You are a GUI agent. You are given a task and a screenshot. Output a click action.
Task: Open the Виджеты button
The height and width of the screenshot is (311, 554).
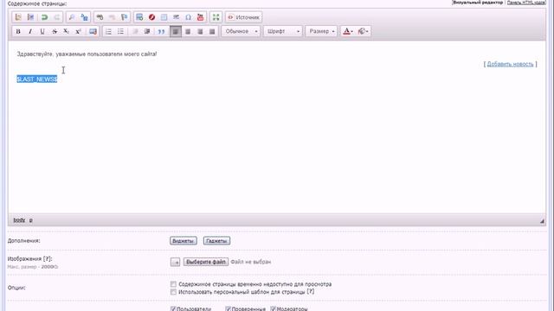183,241
